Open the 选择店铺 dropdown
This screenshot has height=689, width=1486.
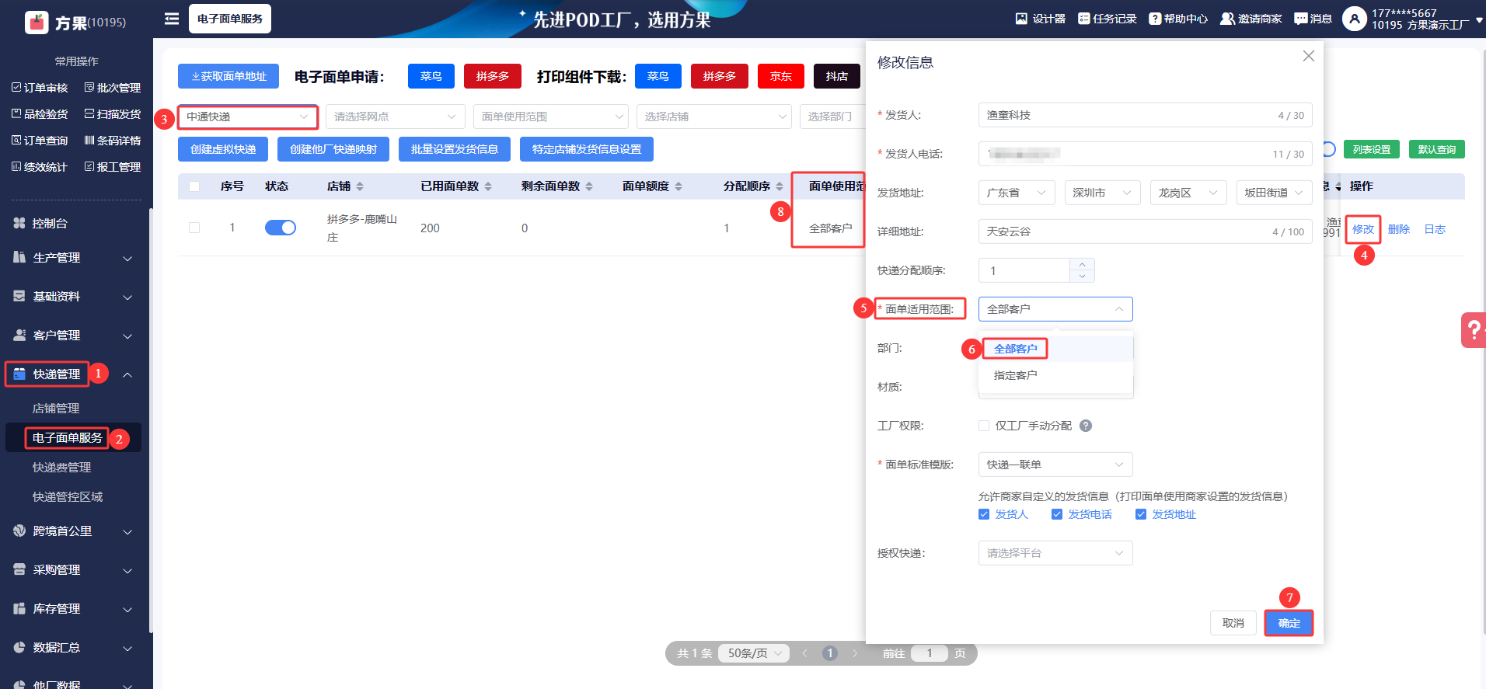(x=713, y=117)
